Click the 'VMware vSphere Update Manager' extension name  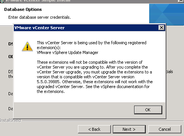67,52
